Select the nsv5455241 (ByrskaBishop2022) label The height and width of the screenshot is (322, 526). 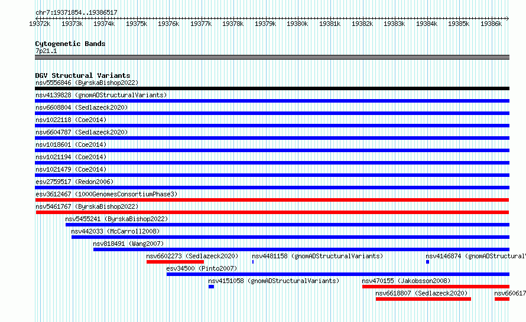[x=116, y=219]
